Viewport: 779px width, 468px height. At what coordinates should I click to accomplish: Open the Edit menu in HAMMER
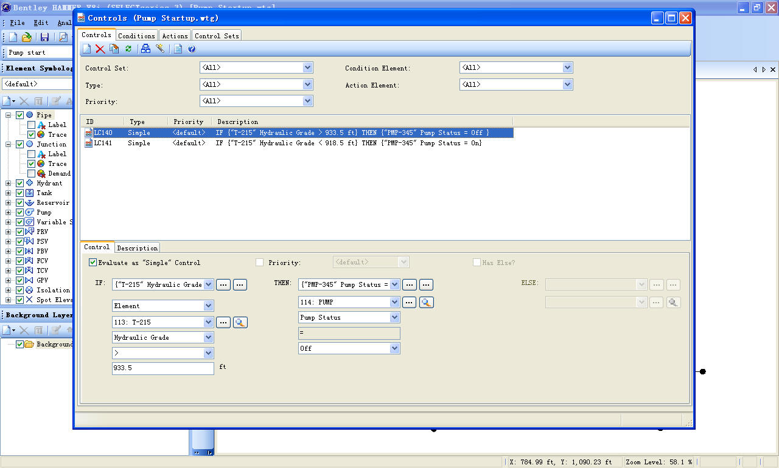coord(41,22)
